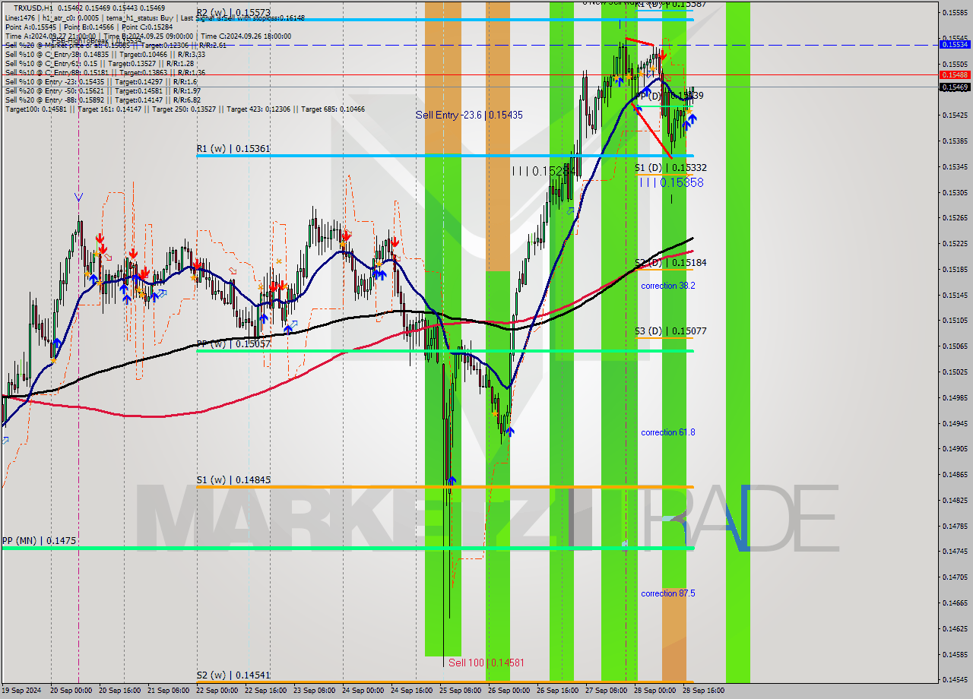The image size is (973, 699).
Task: Click the 'Sell %20 @ Entry -88: 0.15892' line
Action: pos(103,100)
